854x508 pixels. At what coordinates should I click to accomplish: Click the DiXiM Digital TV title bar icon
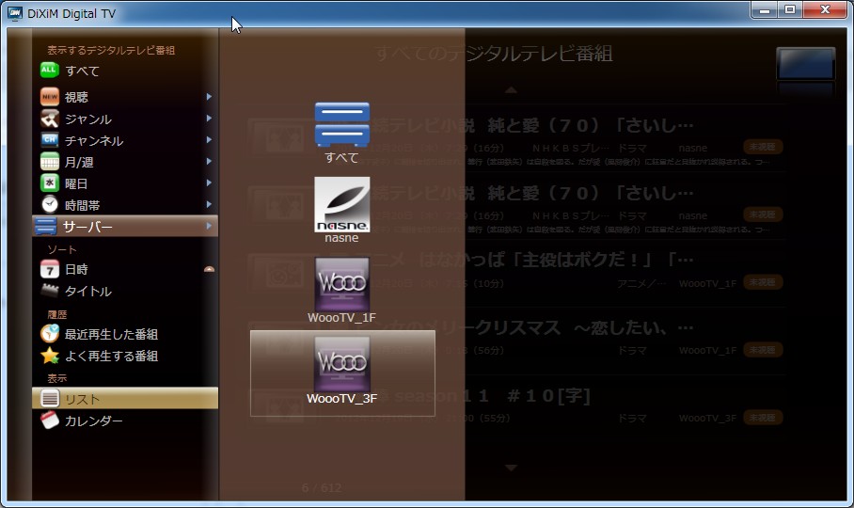click(x=15, y=13)
